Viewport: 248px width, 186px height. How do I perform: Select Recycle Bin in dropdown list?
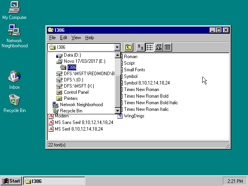pyautogui.click(x=71, y=111)
